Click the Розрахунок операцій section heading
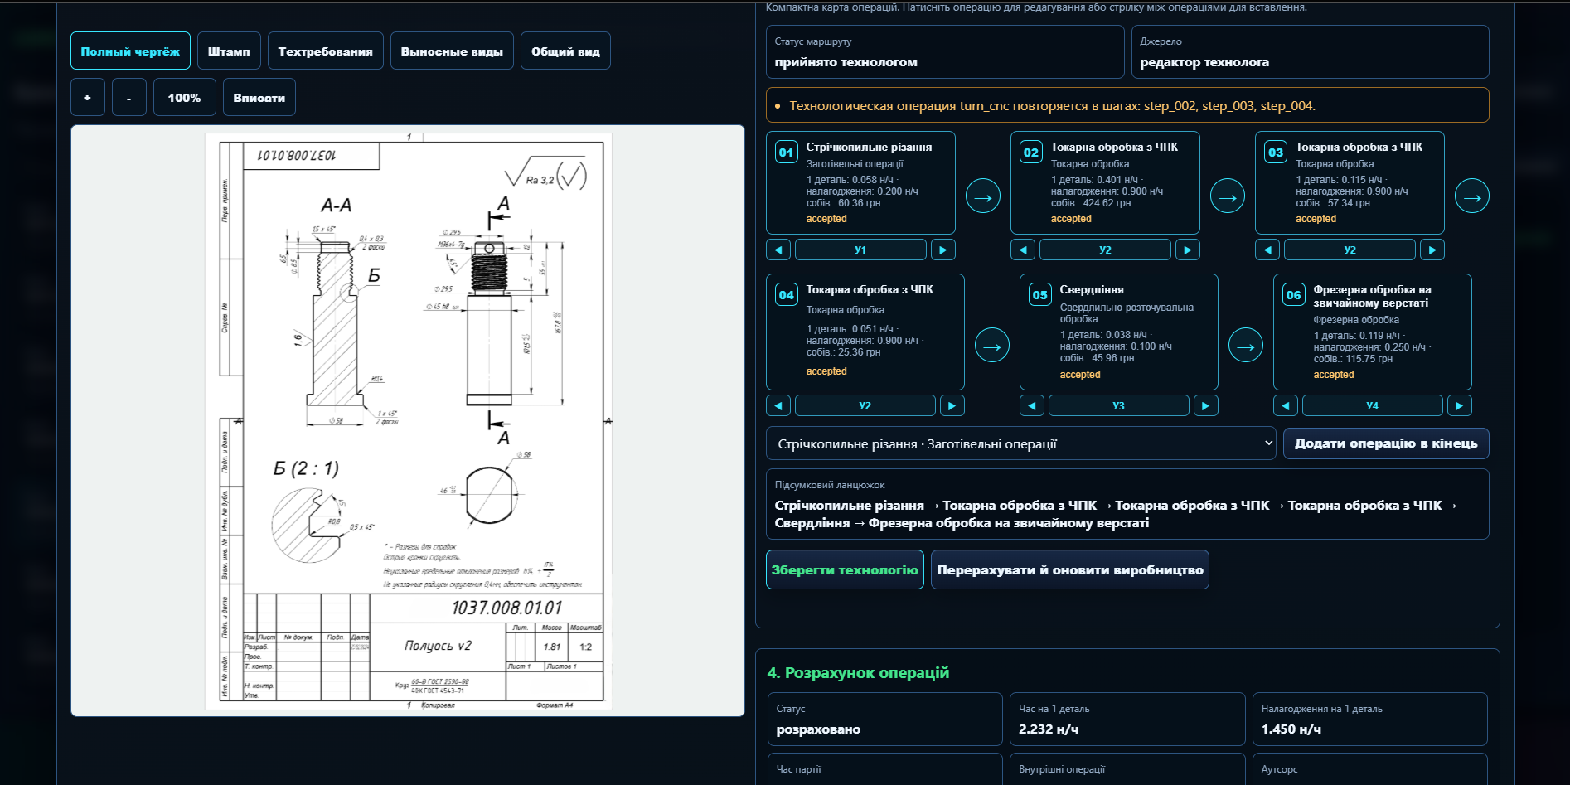Screen dimensions: 1570x785 (x=858, y=672)
